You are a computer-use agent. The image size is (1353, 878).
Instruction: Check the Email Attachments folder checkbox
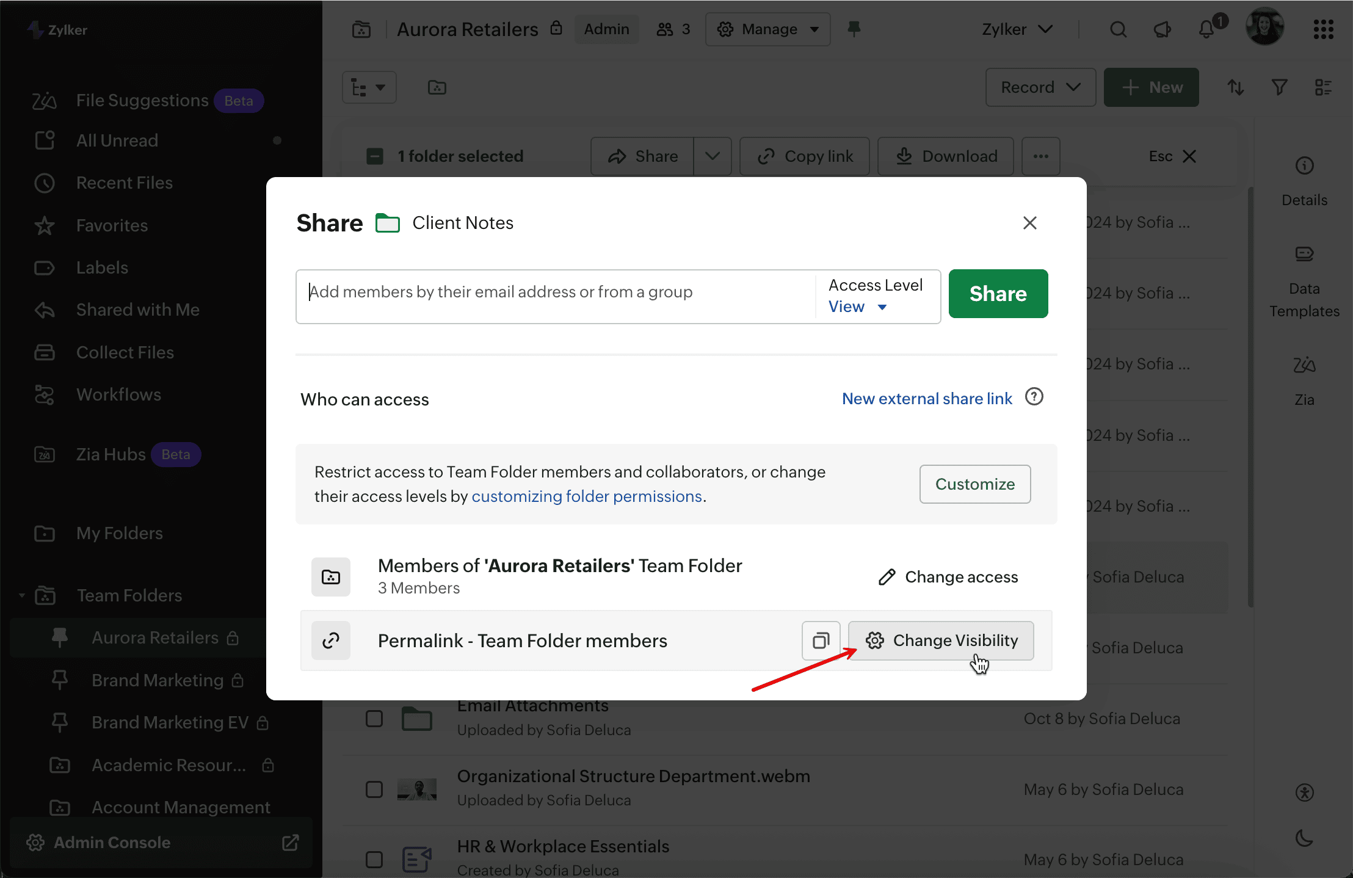point(374,718)
